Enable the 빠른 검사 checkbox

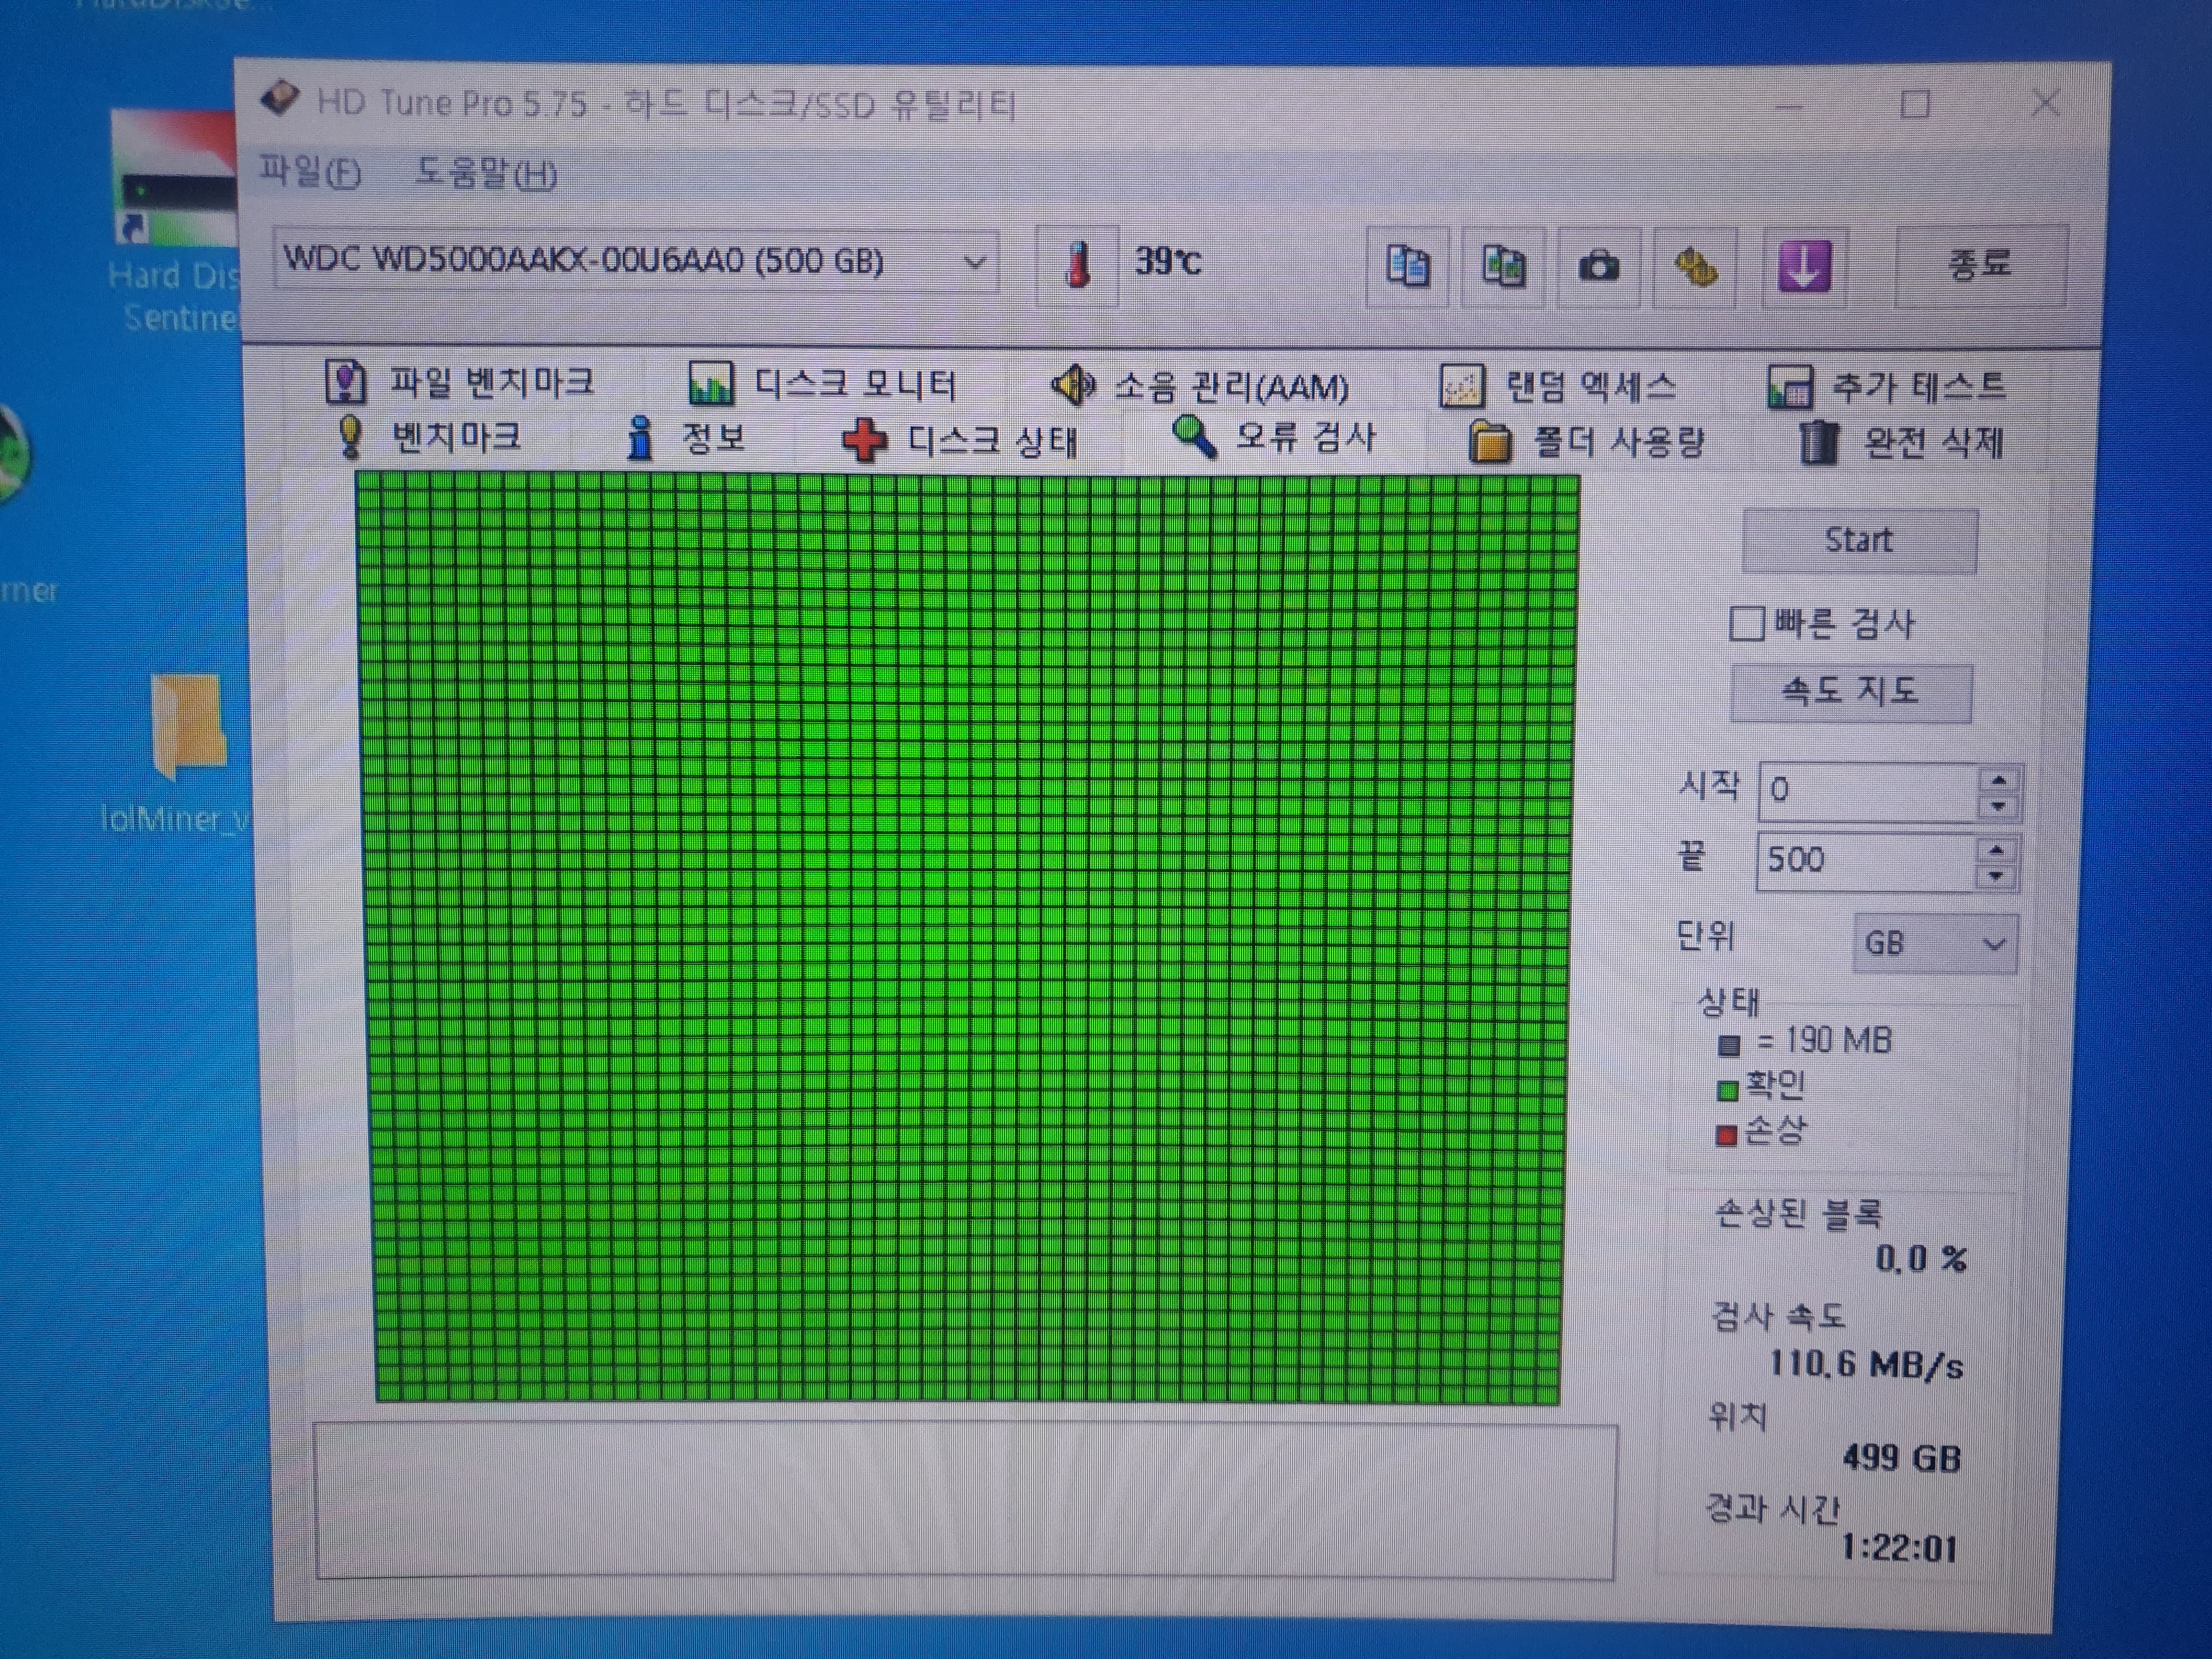[1746, 623]
